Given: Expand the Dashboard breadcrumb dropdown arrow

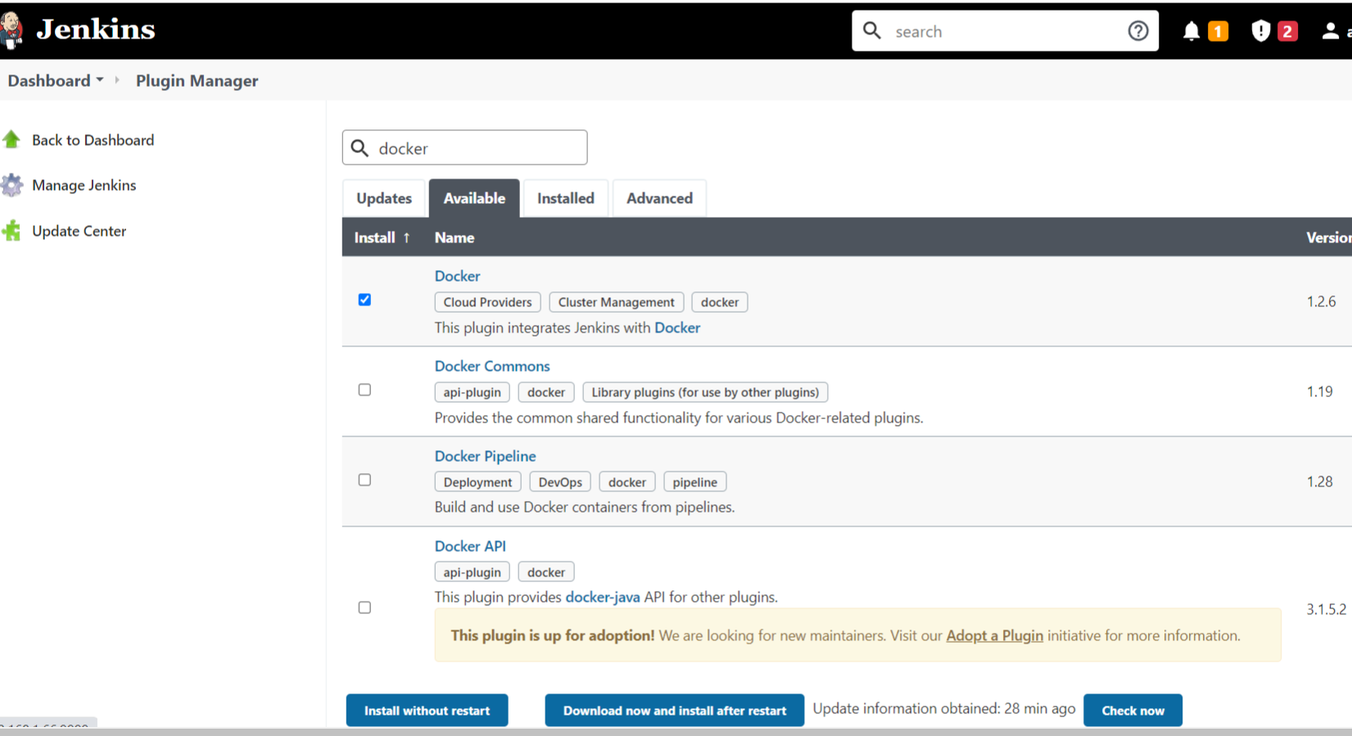Looking at the screenshot, I should click(100, 80).
